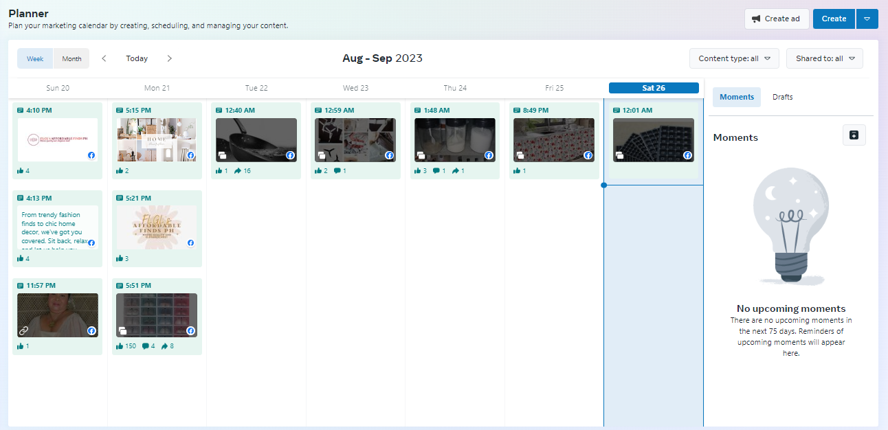Click comment count on 12:59 AM post

point(340,170)
